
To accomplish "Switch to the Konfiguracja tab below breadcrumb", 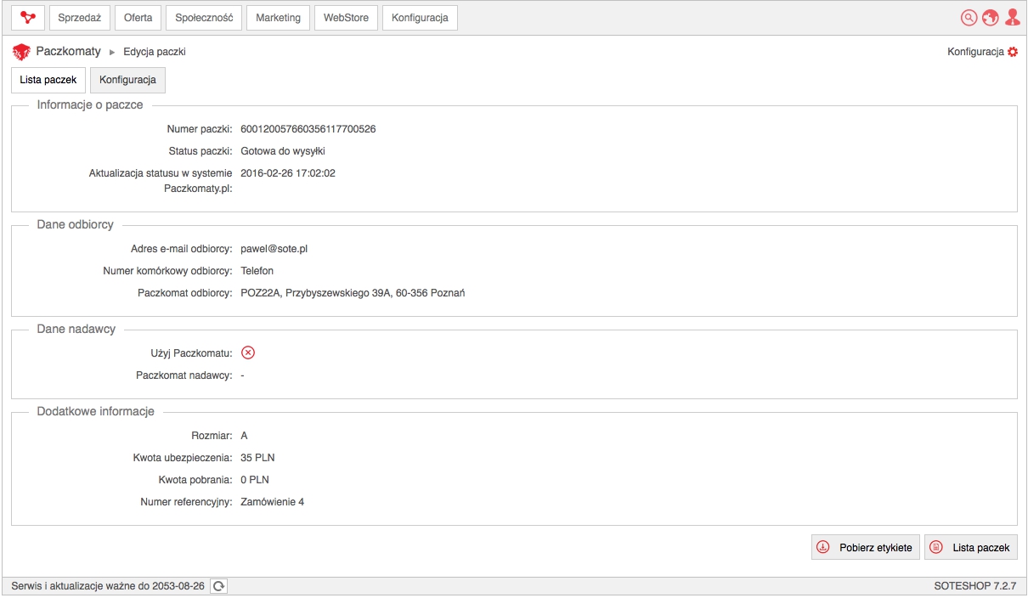I will pos(127,80).
